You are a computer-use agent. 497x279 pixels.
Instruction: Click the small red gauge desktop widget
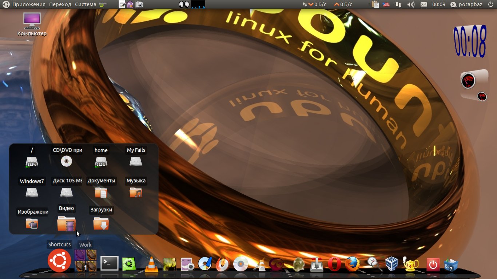pos(482,96)
